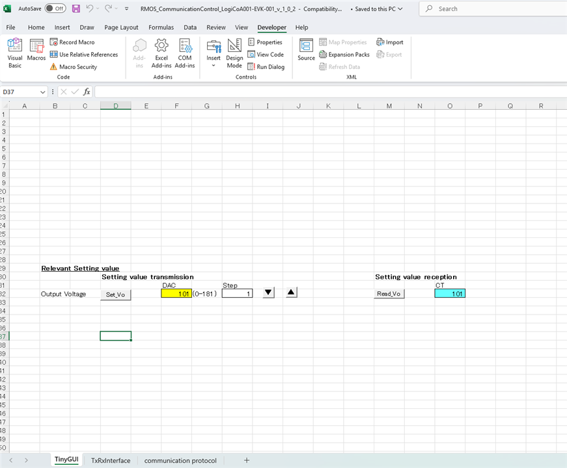
Task: Switch to the Formulas ribbon tab
Action: (161, 27)
